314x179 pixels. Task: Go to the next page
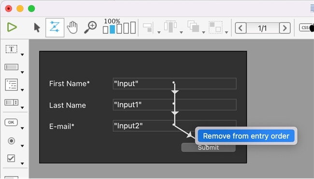point(285,28)
